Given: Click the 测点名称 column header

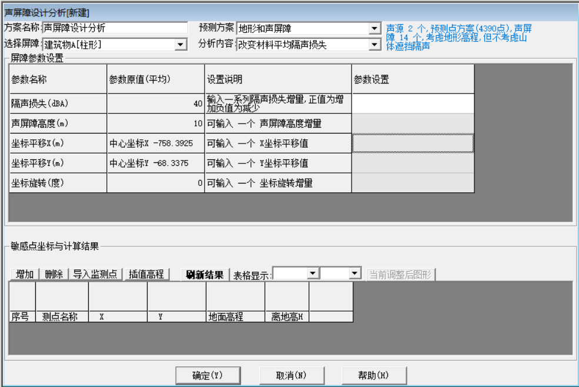Looking at the screenshot, I should click(62, 316).
